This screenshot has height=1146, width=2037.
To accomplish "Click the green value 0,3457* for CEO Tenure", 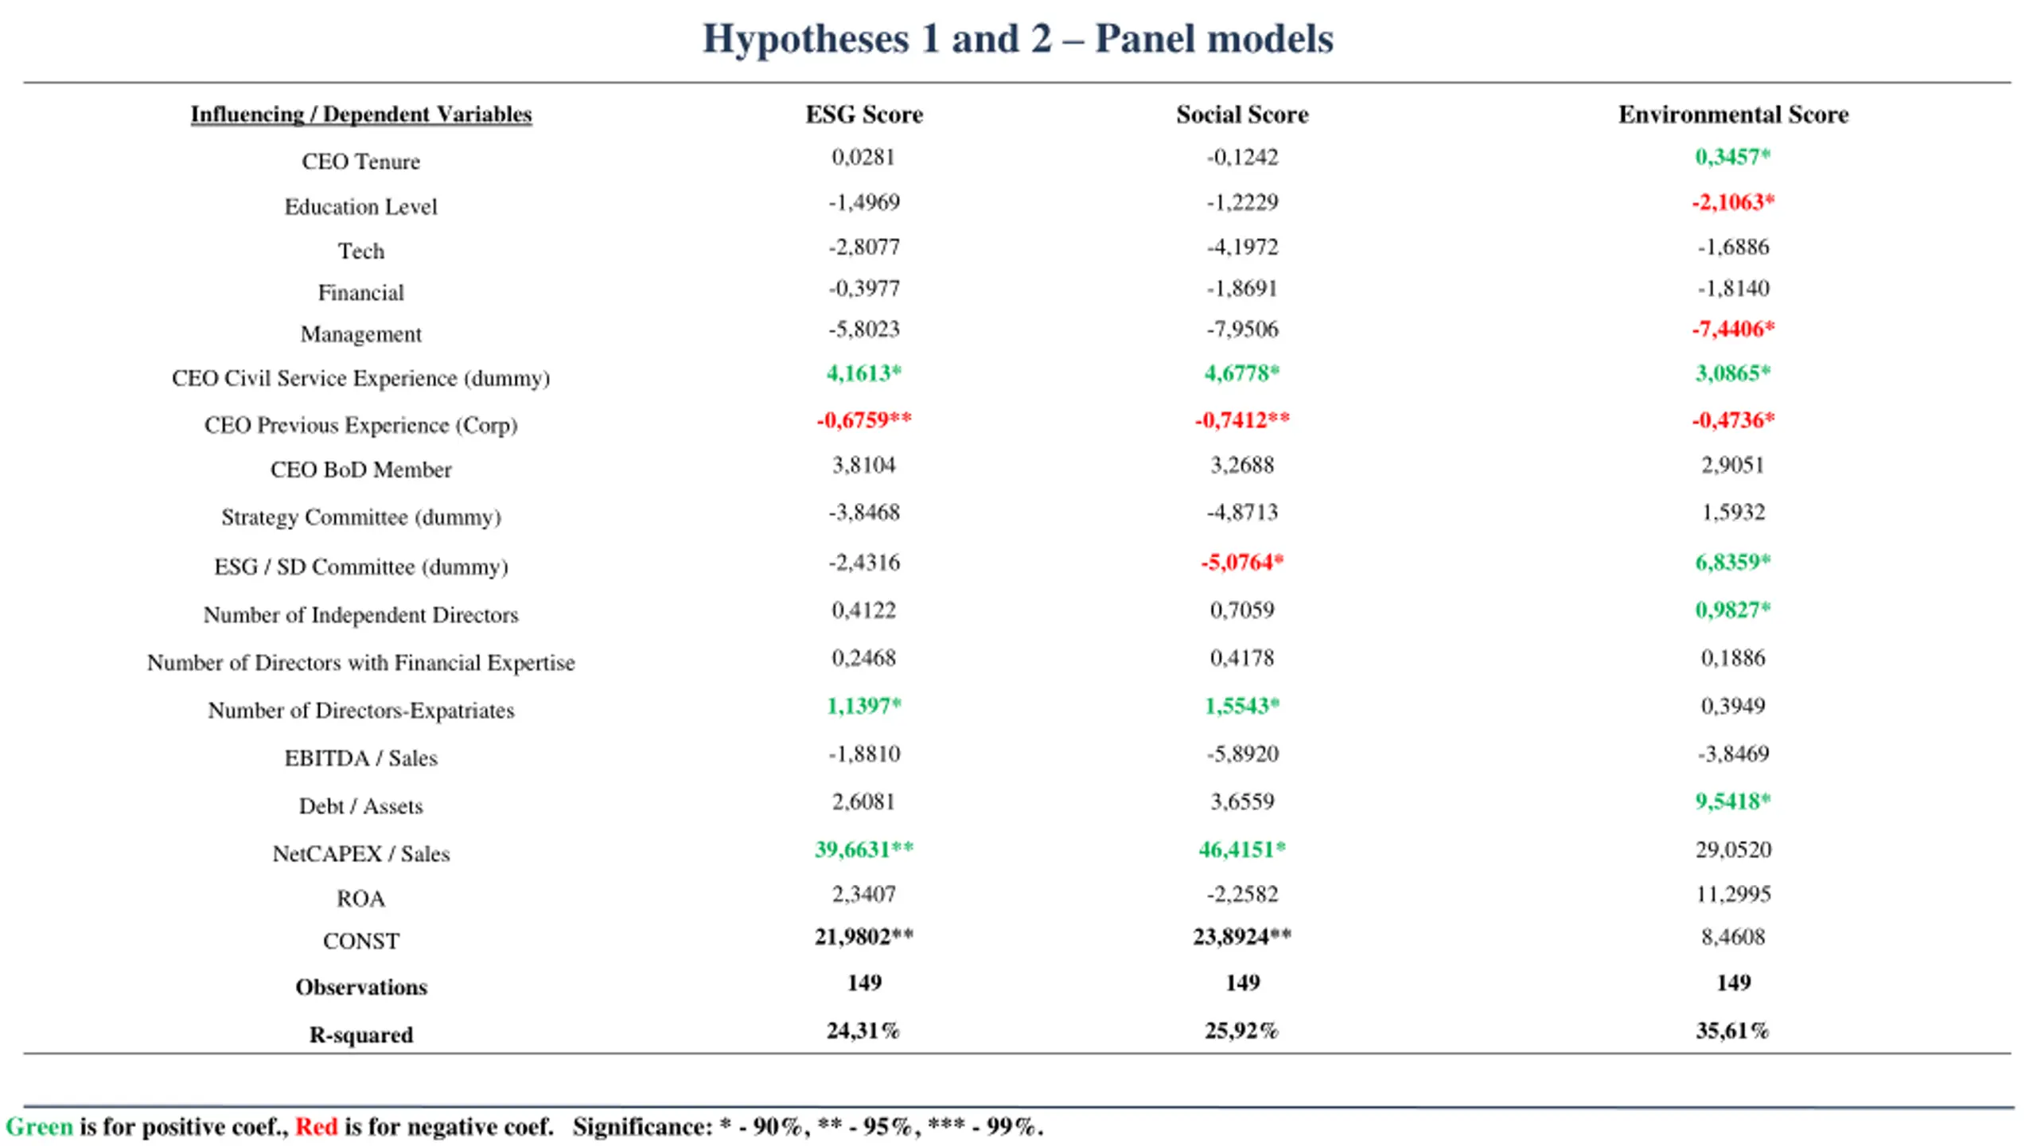I will coord(1733,157).
